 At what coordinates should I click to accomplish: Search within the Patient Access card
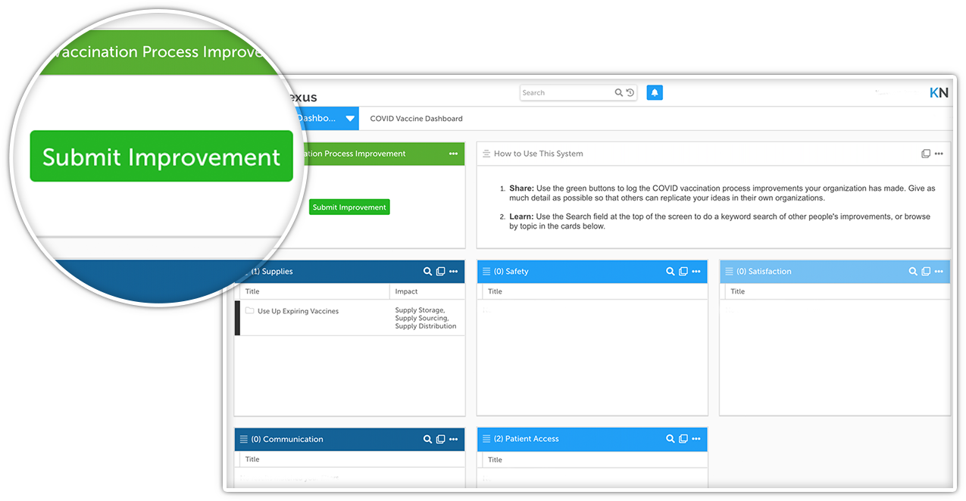coord(670,439)
